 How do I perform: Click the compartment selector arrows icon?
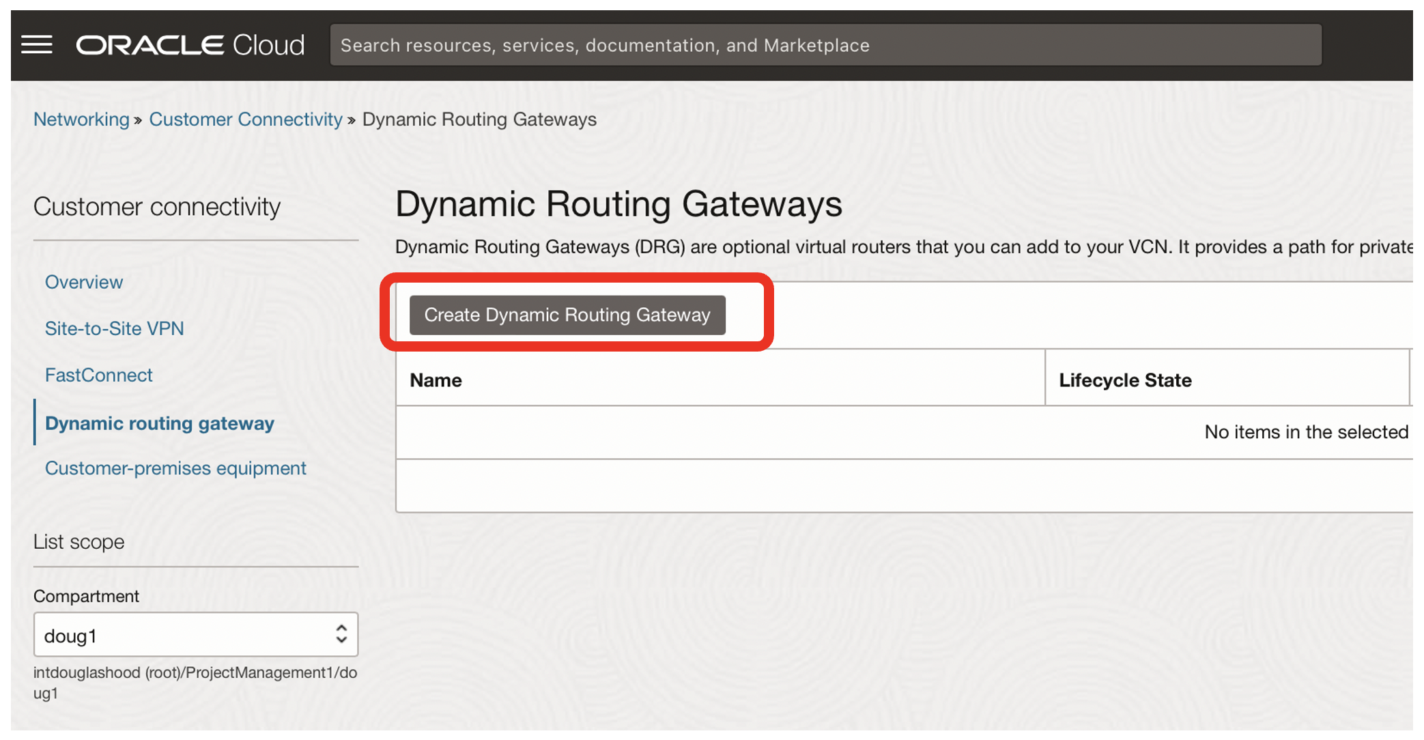point(341,634)
